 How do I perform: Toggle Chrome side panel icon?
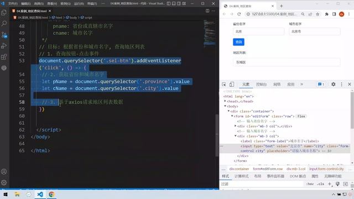coord(334,14)
